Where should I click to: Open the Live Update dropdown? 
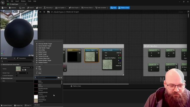click(60, 8)
